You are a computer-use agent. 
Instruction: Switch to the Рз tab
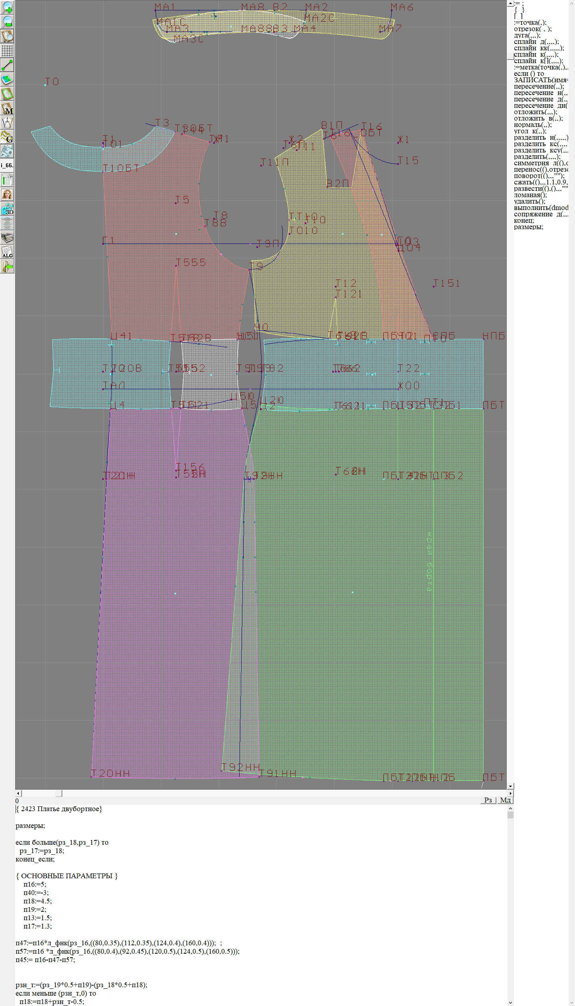488,800
